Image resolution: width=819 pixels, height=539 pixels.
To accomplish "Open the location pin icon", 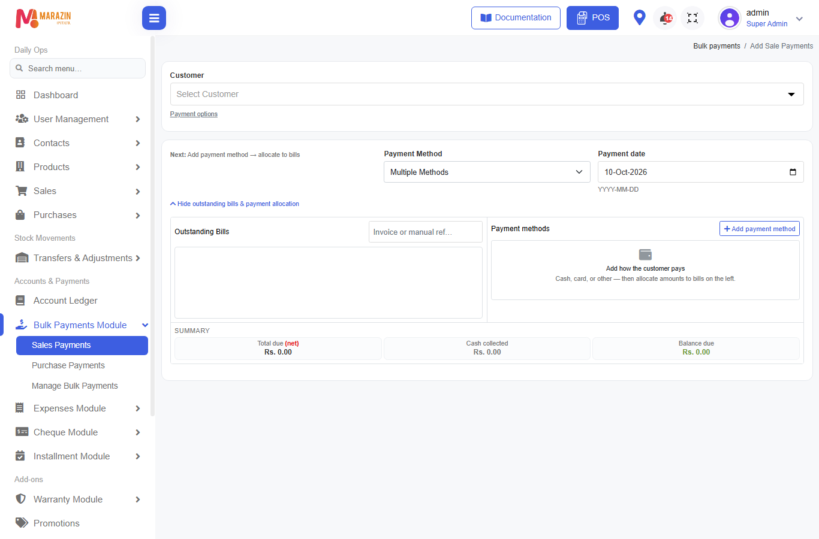I will 640,17.
